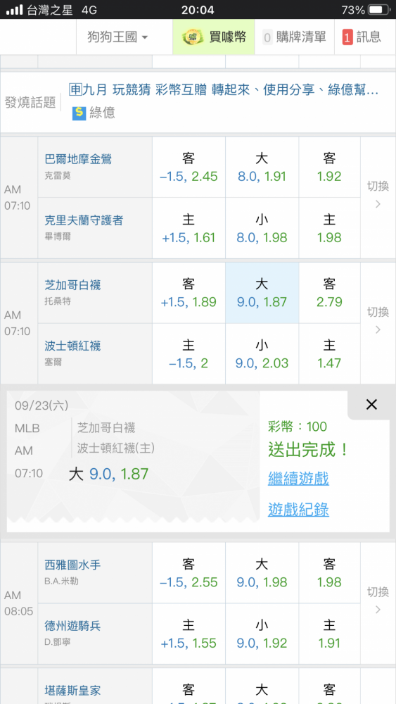
Task: Open the 購牌清單 tab
Action: tap(294, 37)
